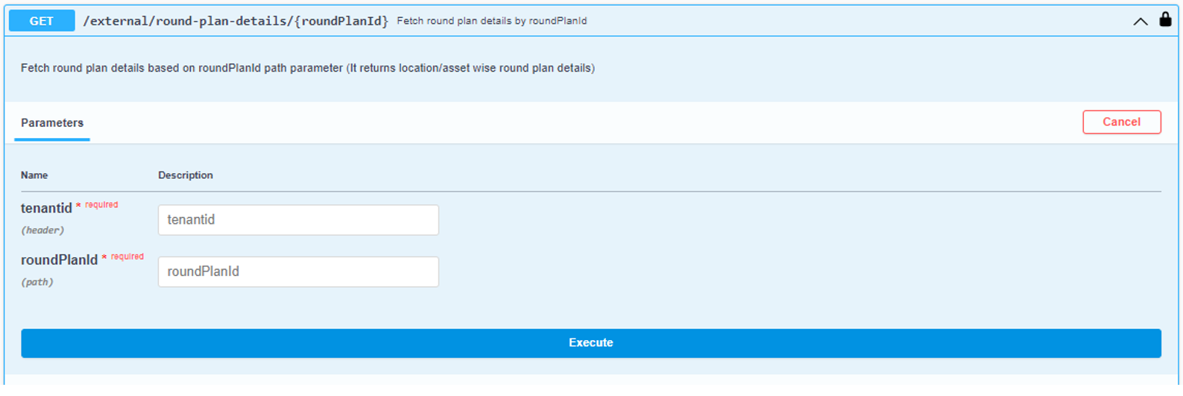Click the (header) type text under tenantid
The height and width of the screenshot is (396, 1183).
[42, 230]
